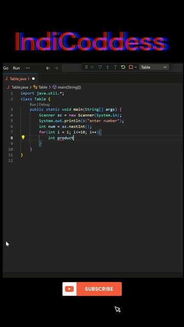Click the main(String[]) breadcrumb
184x327 pixels.
tap(70, 87)
